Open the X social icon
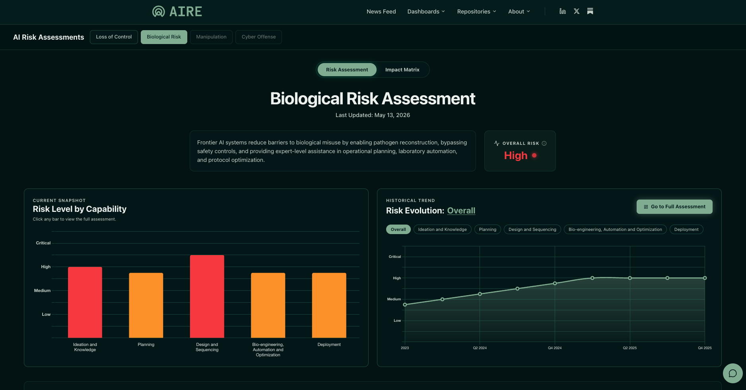The image size is (746, 390). tap(577, 11)
